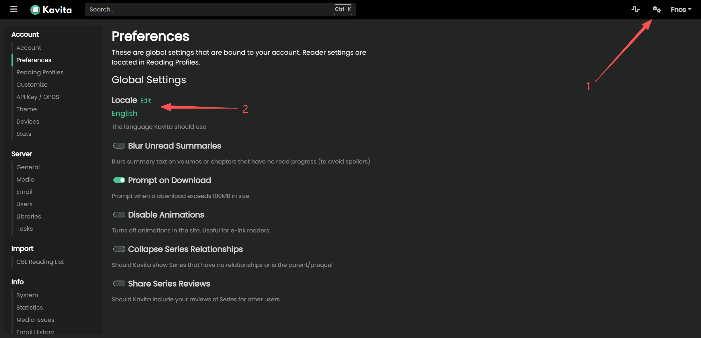701x338 pixels.
Task: Open the activity pulse icon in header
Action: [x=636, y=10]
